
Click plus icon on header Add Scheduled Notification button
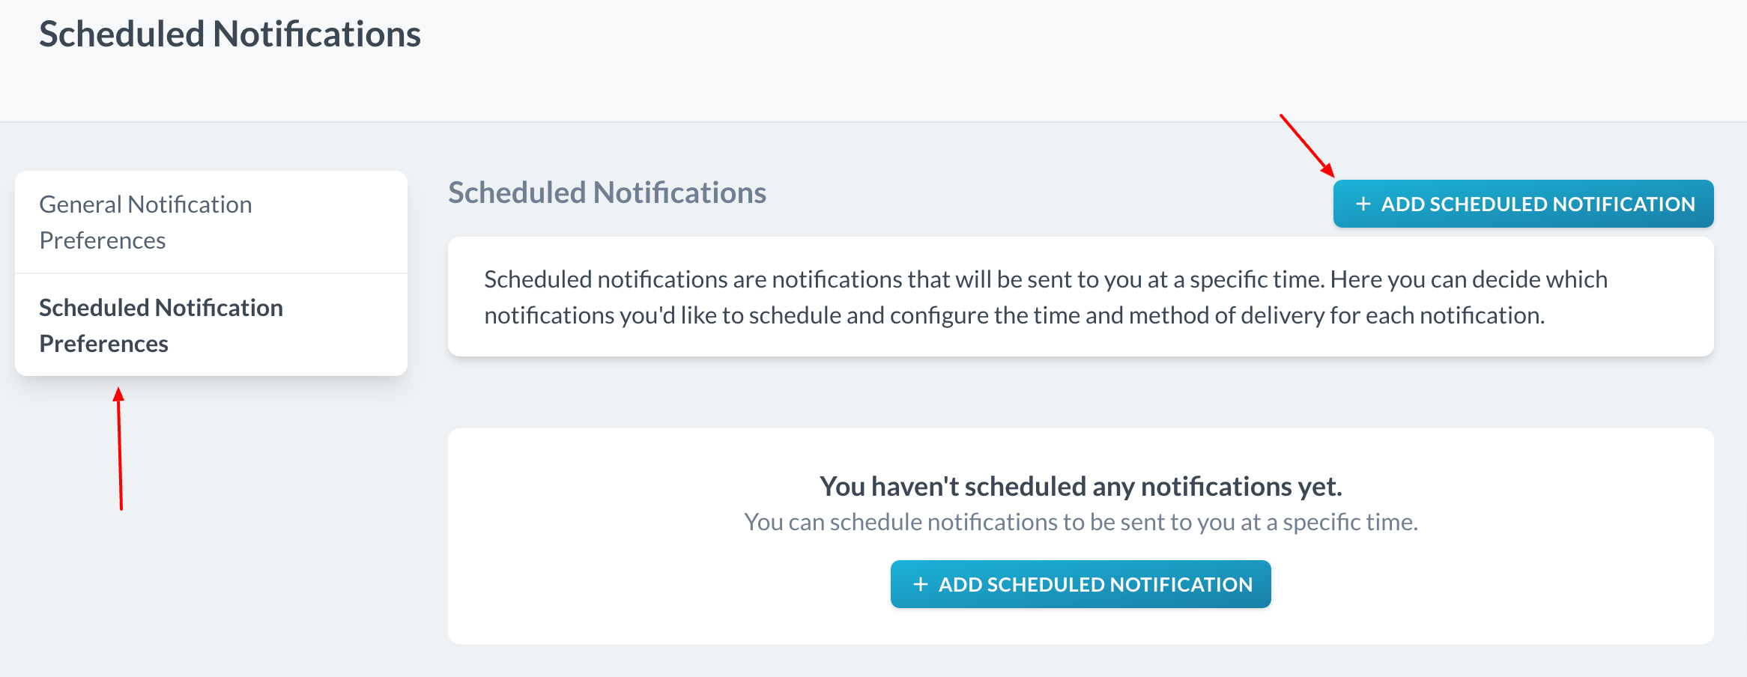(1363, 204)
